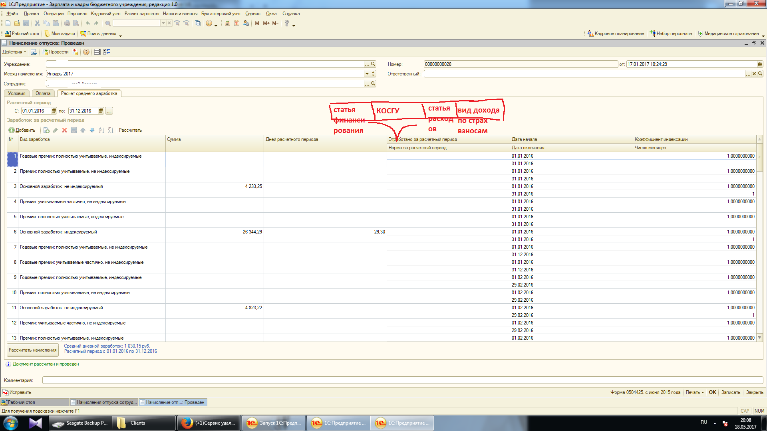Click the Рассчитать начисления button
This screenshot has height=431, width=767.
tap(33, 350)
